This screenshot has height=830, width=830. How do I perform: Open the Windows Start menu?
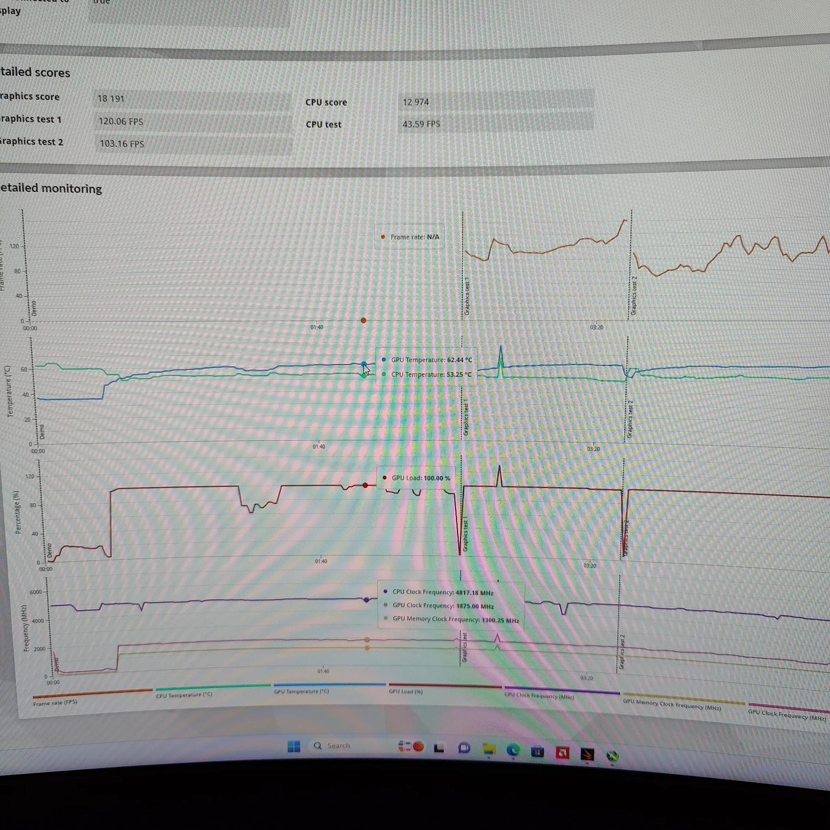click(294, 746)
